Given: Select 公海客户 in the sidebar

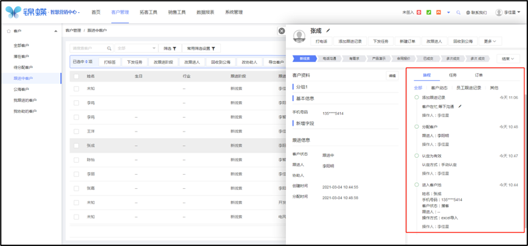Looking at the screenshot, I should pos(21,90).
